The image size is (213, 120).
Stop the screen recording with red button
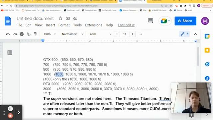(x=10, y=116)
